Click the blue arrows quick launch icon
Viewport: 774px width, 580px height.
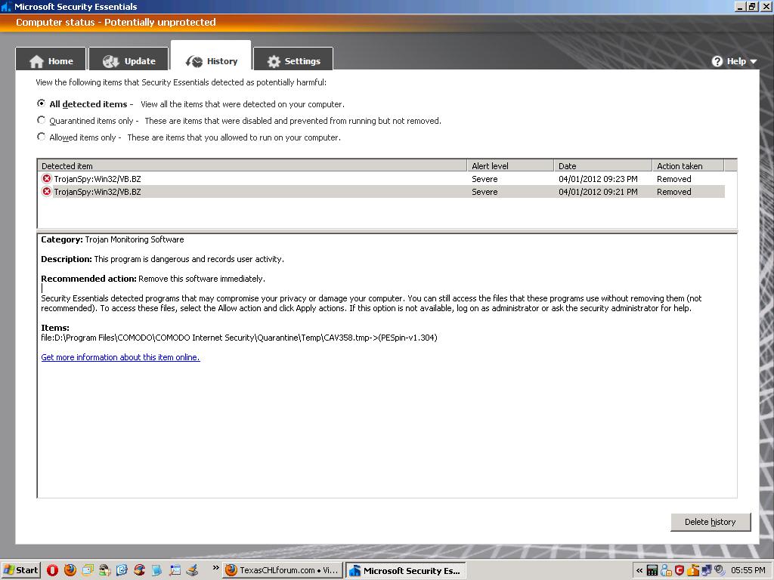click(122, 570)
